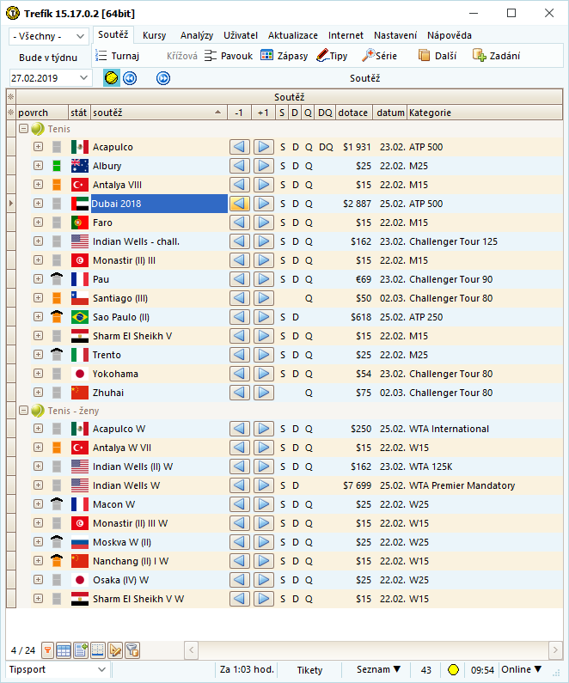Open Zápasy matches view in toolbar
Screen dimensions: 569x683
click(x=284, y=56)
